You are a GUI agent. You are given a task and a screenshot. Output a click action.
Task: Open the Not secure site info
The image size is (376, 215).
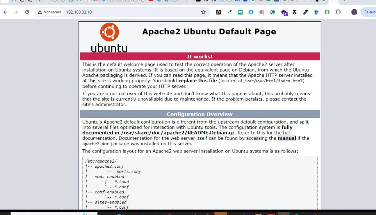[50, 12]
